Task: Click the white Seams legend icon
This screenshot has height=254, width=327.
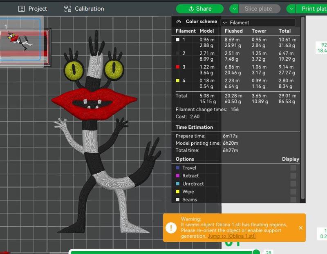Action: click(178, 199)
